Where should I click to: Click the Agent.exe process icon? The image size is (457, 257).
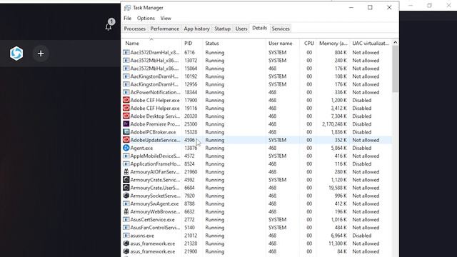pyautogui.click(x=126, y=148)
